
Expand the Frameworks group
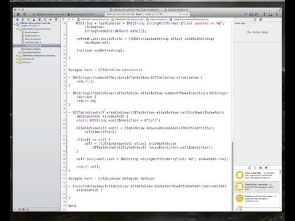click(17, 59)
